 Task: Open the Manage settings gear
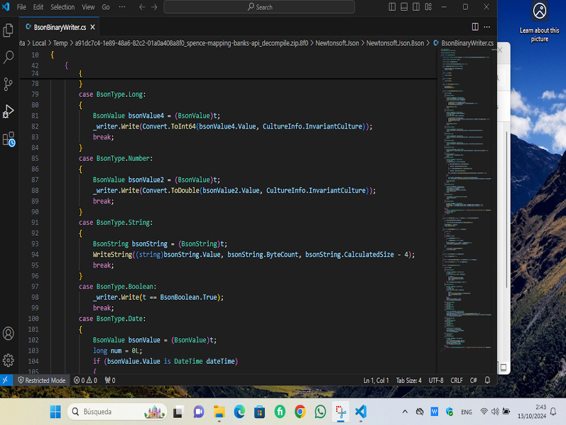[8, 360]
